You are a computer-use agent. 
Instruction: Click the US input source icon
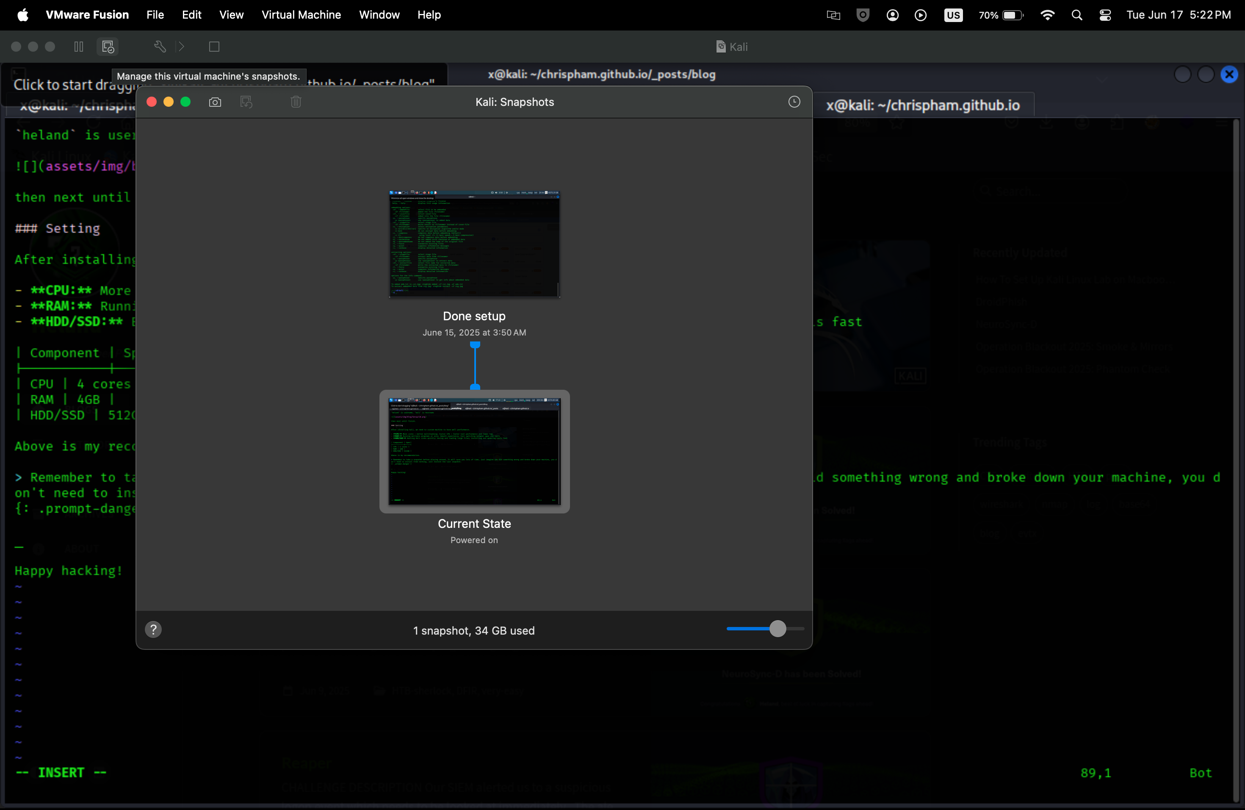click(x=953, y=15)
